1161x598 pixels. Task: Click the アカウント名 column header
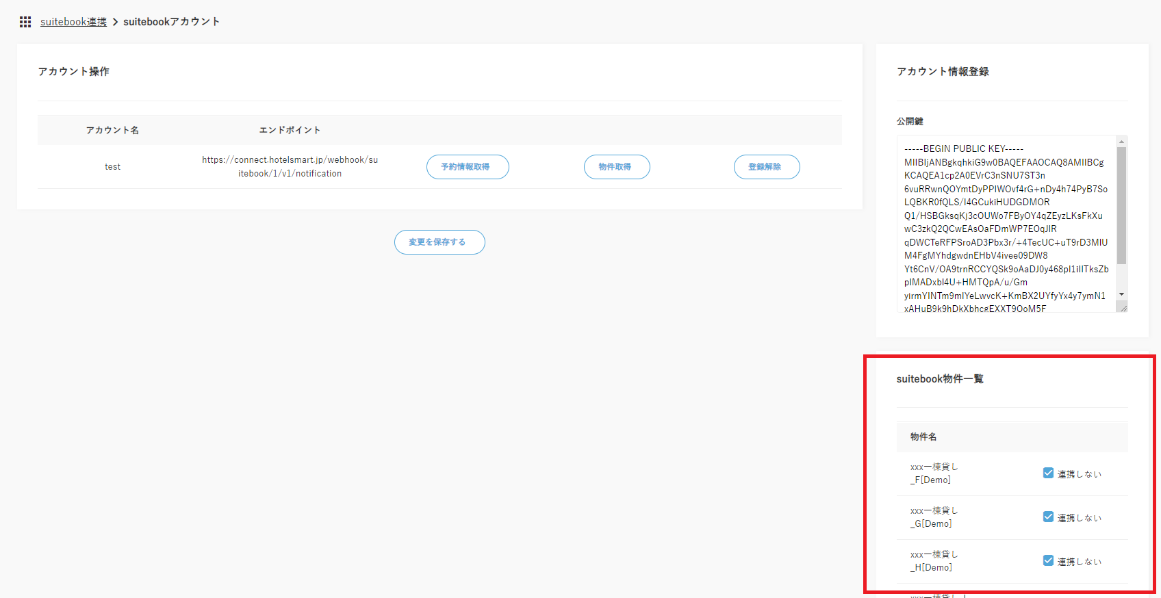coord(112,130)
